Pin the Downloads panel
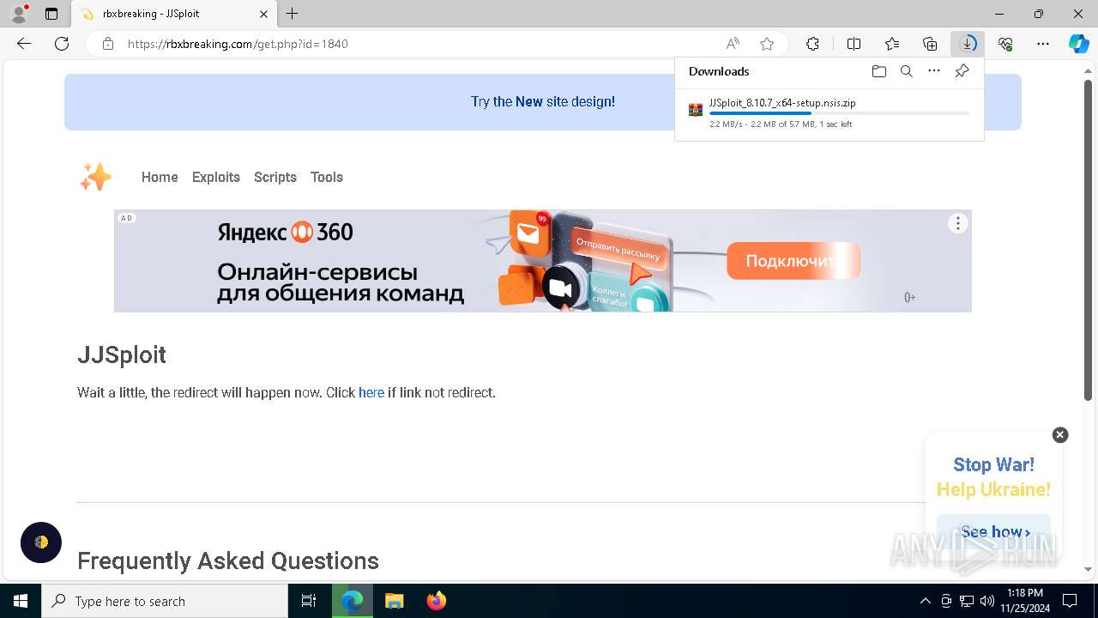This screenshot has height=618, width=1098. pos(962,71)
